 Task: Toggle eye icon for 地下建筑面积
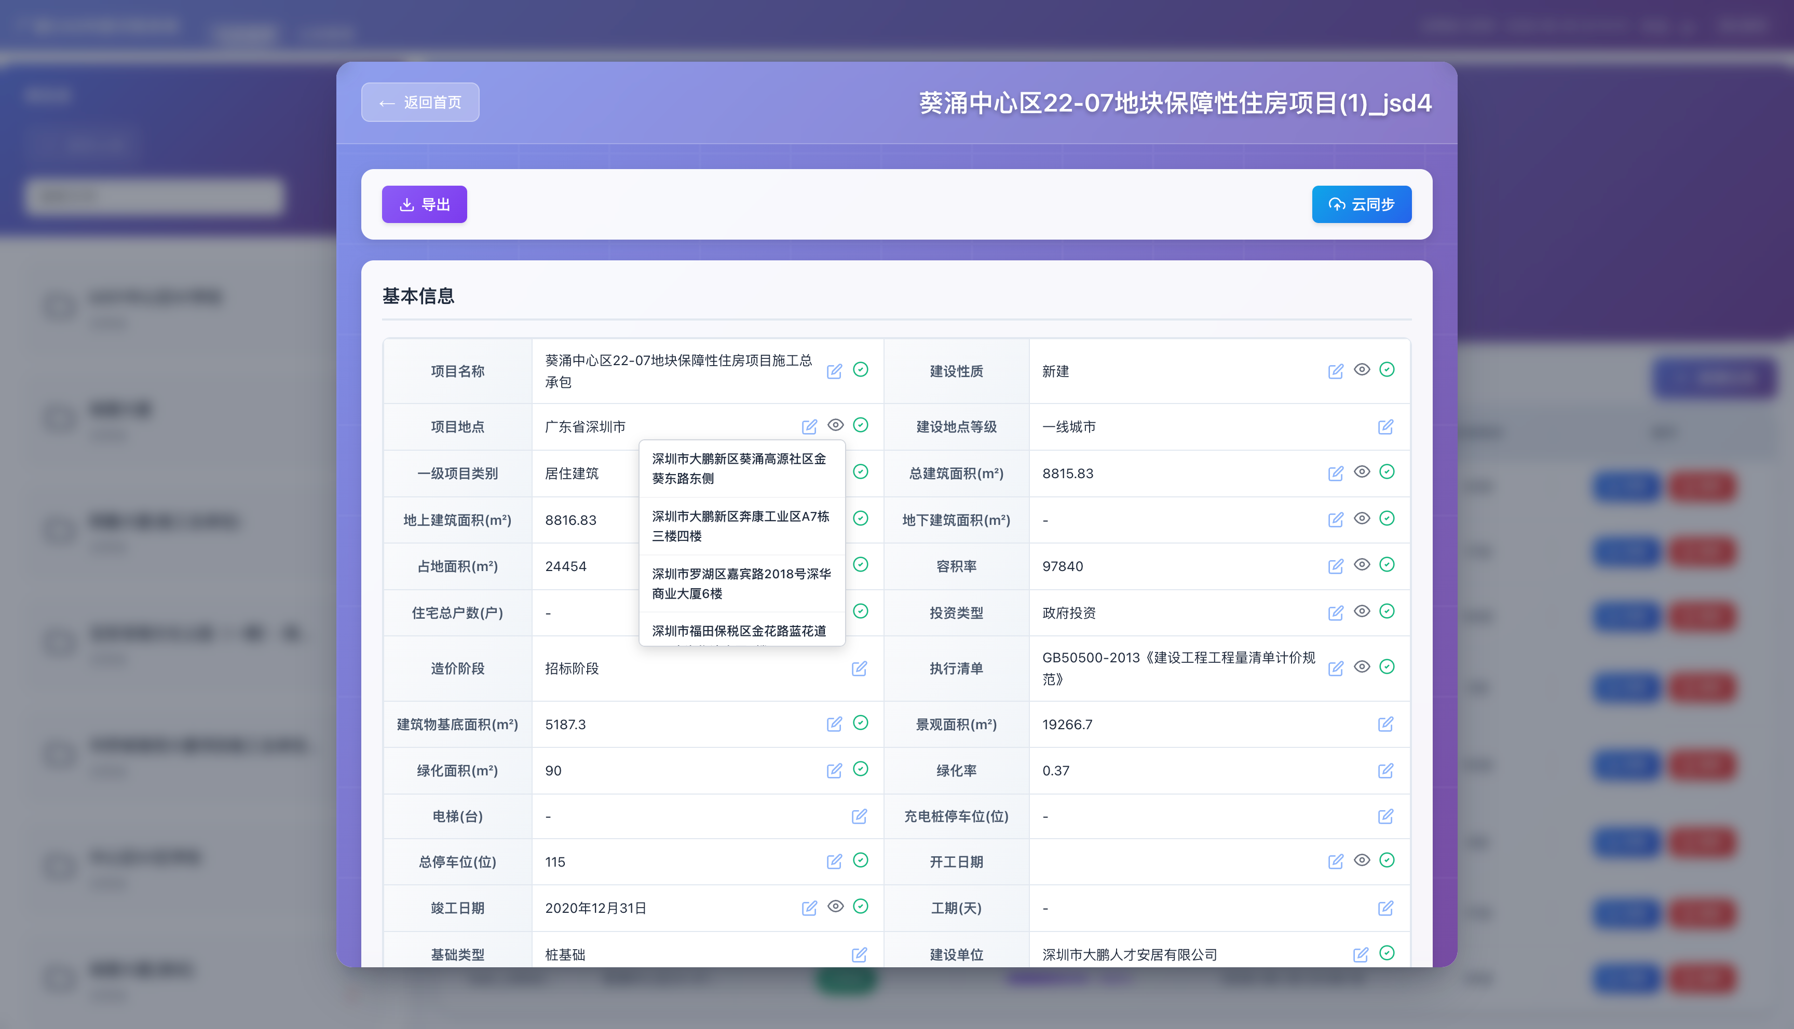(x=1362, y=518)
